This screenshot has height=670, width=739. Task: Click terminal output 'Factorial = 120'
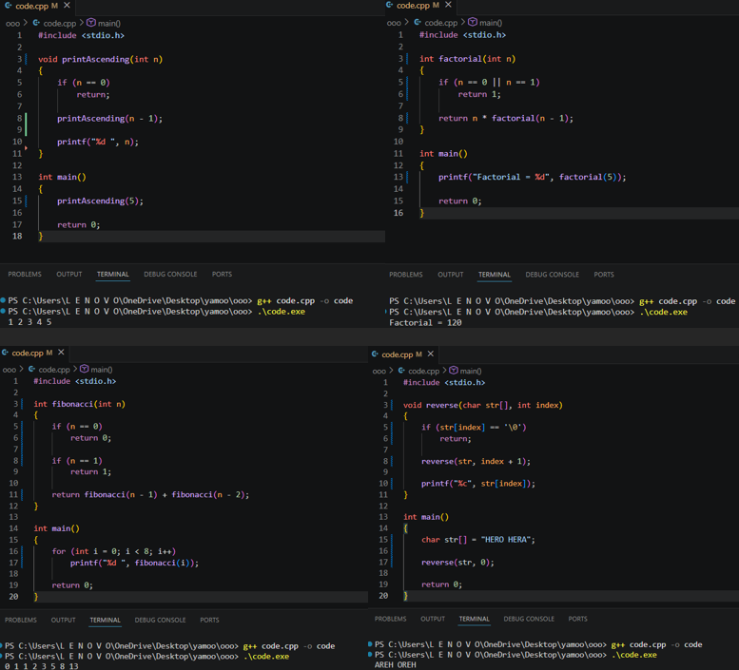coord(425,322)
